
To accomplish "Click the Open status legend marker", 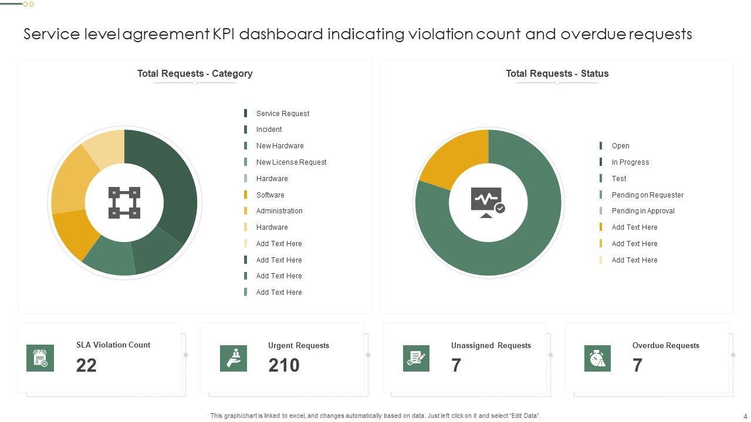I will tap(601, 146).
